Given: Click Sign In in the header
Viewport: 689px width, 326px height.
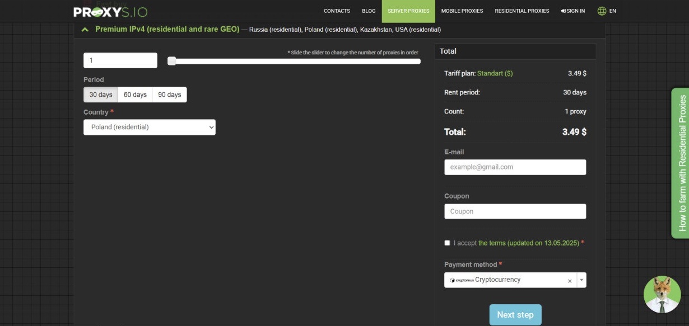Looking at the screenshot, I should tap(573, 11).
